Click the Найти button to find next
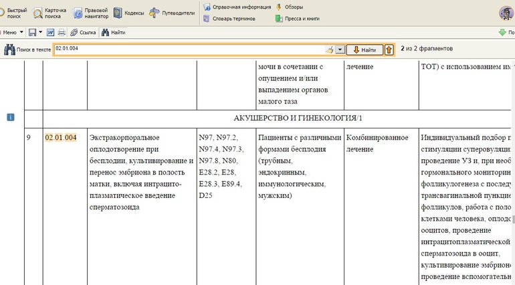The height and width of the screenshot is (285, 515). click(x=364, y=50)
